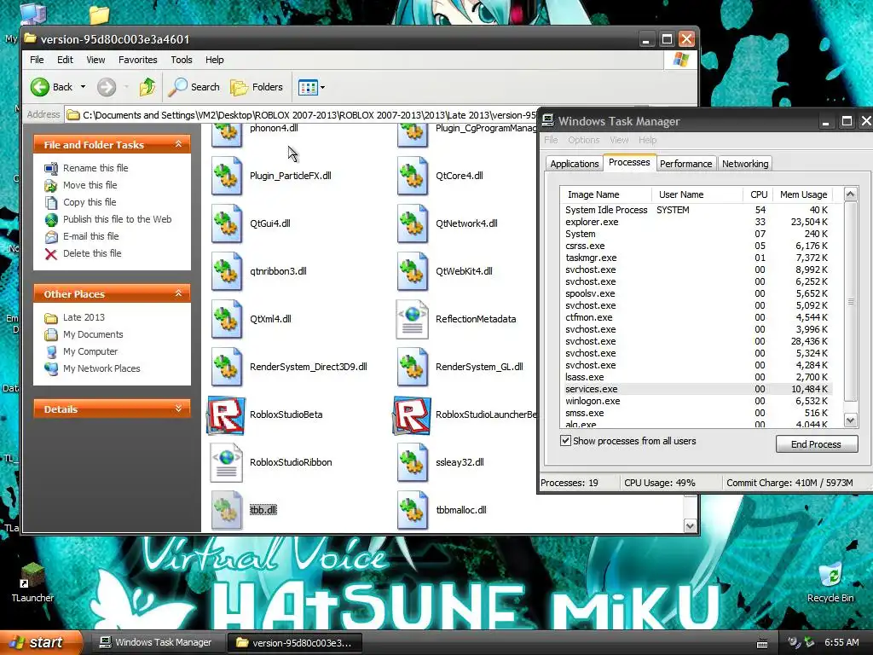Click the Rename this file icon
Screen dimensions: 873x655
click(50, 168)
